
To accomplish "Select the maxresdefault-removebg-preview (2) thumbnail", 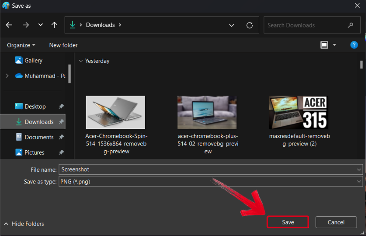I will tap(298, 112).
